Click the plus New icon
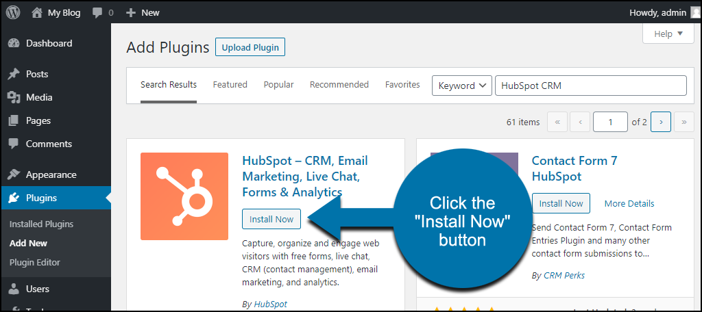 tap(131, 13)
